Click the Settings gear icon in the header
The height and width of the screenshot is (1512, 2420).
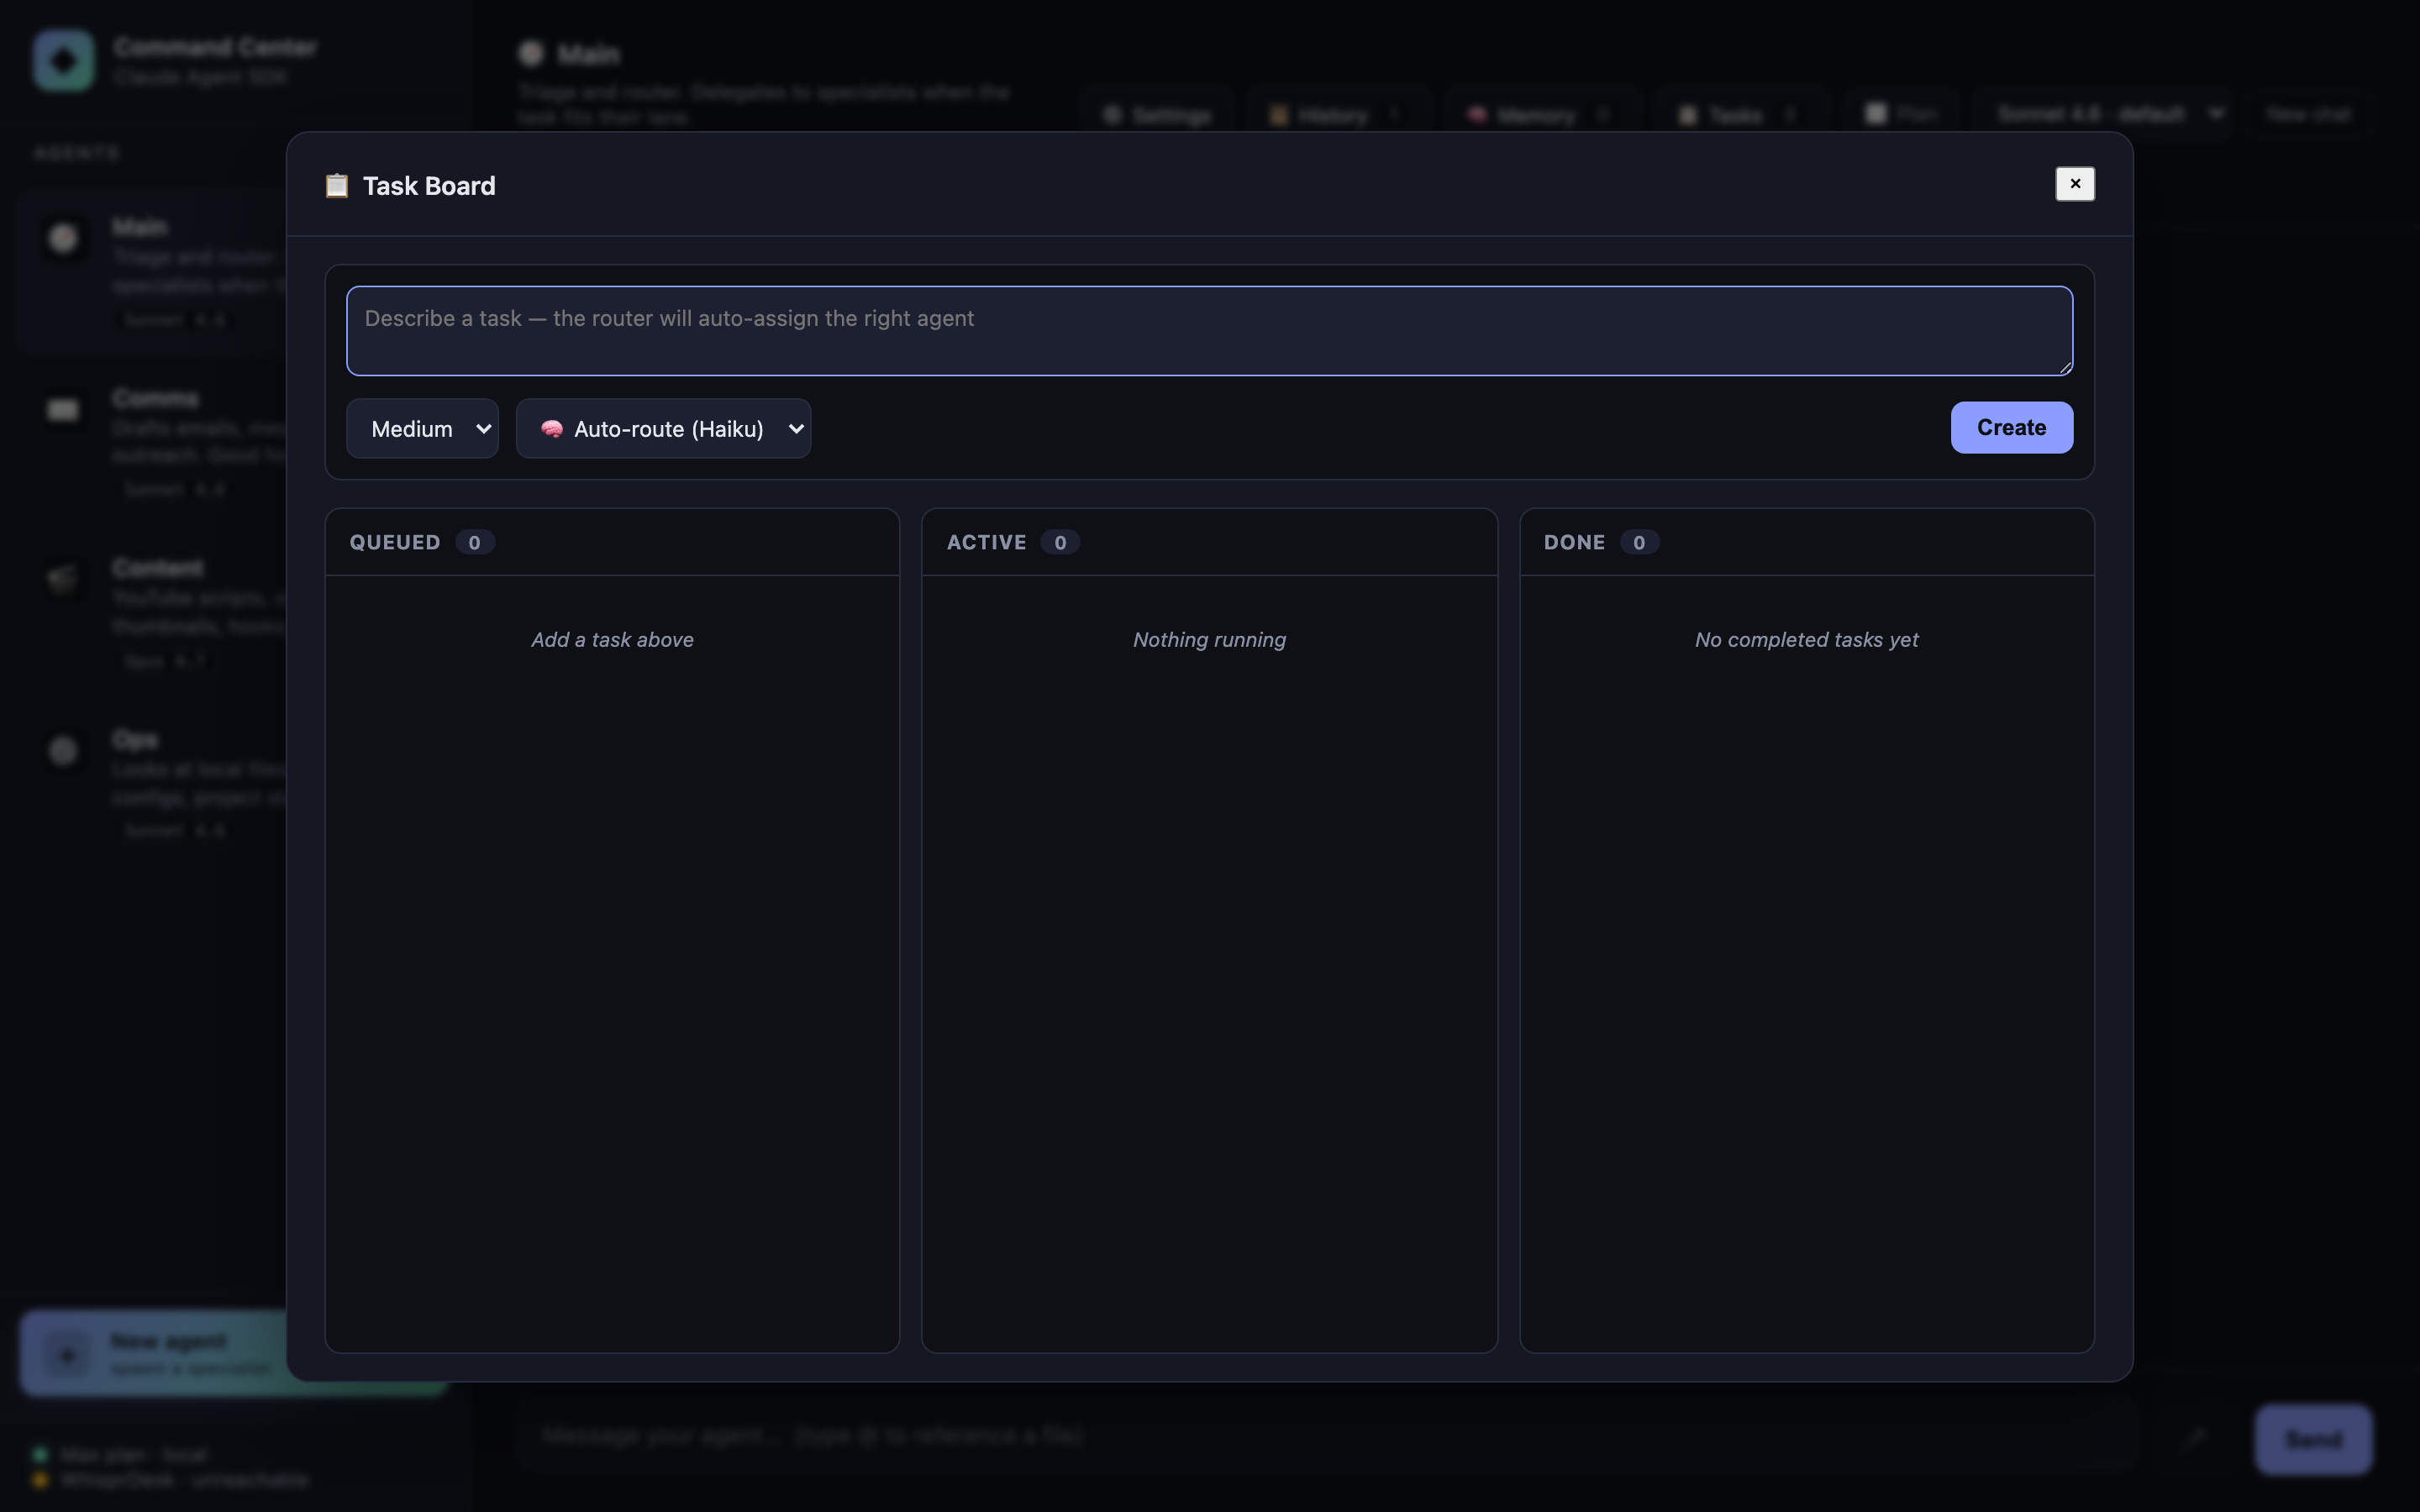pyautogui.click(x=1113, y=113)
